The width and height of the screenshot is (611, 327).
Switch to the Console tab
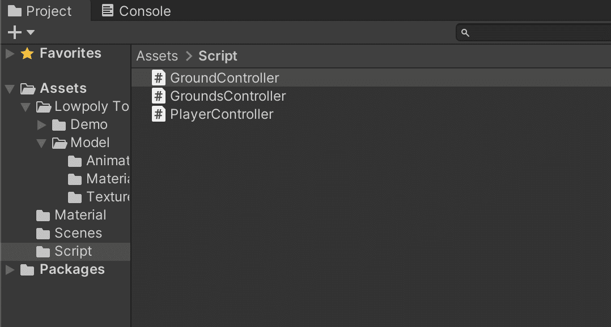coord(136,11)
